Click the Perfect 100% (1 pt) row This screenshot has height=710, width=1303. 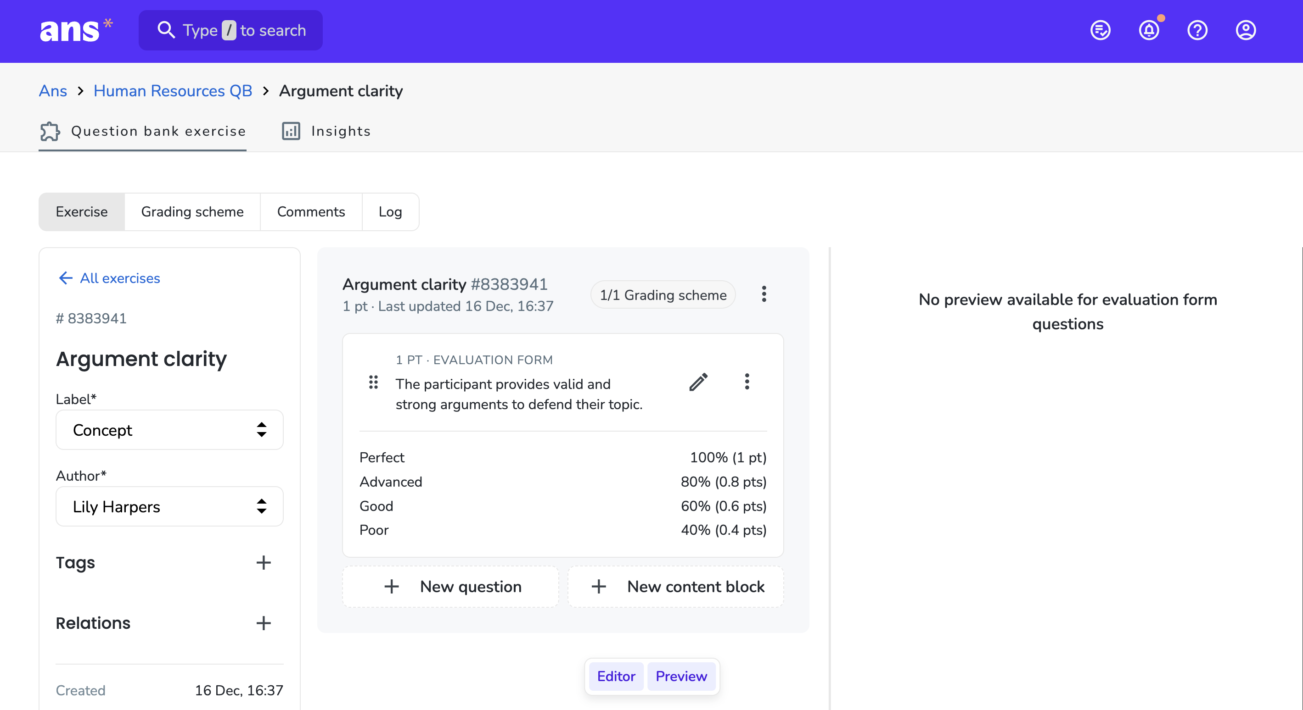[x=563, y=457]
